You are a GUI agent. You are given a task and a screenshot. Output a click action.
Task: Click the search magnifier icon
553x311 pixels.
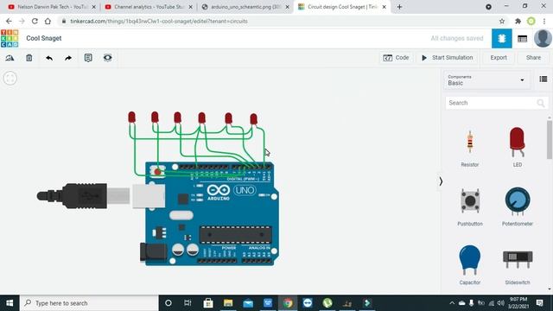point(541,103)
